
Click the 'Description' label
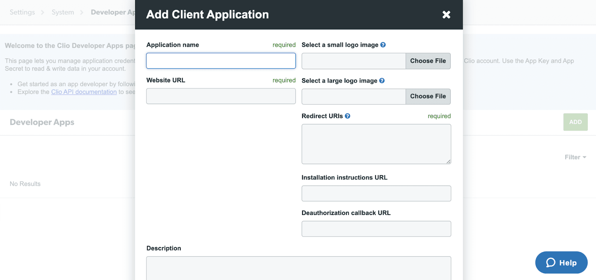(x=164, y=248)
